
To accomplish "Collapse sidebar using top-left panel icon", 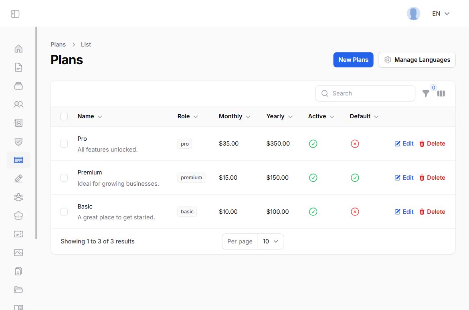I will coord(15,14).
